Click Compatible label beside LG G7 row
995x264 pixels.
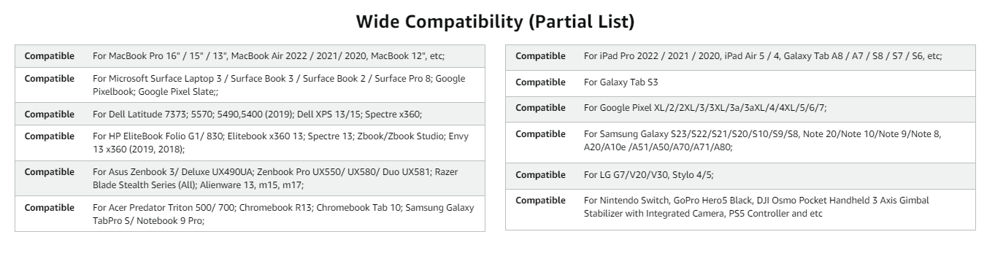(x=540, y=174)
